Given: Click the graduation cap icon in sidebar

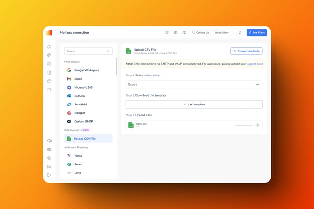Looking at the screenshot, I should point(49,141).
